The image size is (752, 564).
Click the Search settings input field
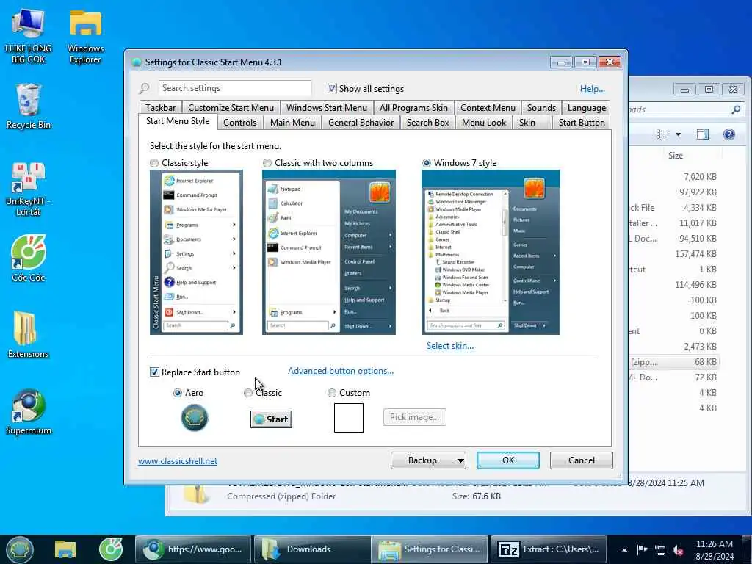point(234,88)
